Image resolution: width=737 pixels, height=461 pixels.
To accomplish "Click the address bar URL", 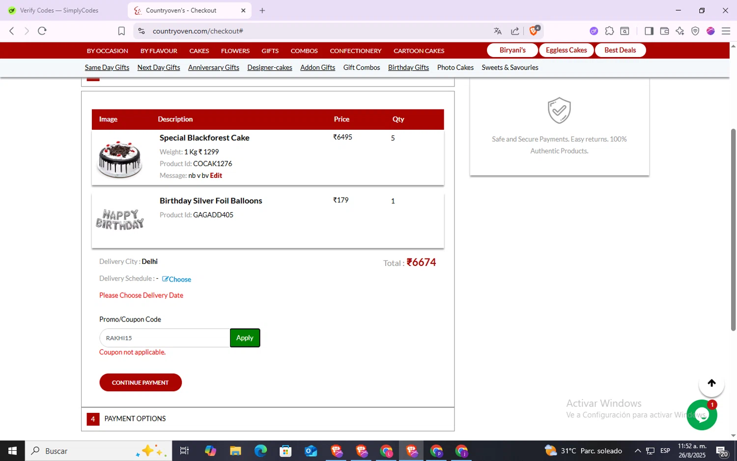I will 198,31.
